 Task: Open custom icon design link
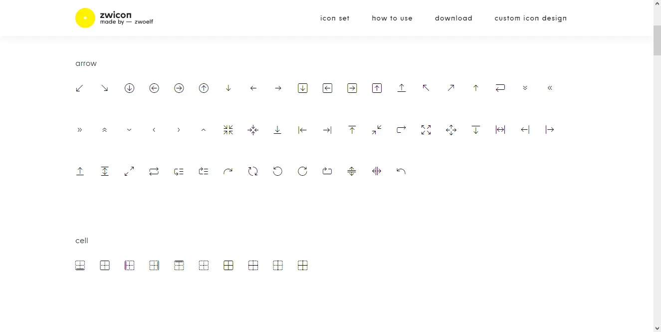[x=531, y=18]
